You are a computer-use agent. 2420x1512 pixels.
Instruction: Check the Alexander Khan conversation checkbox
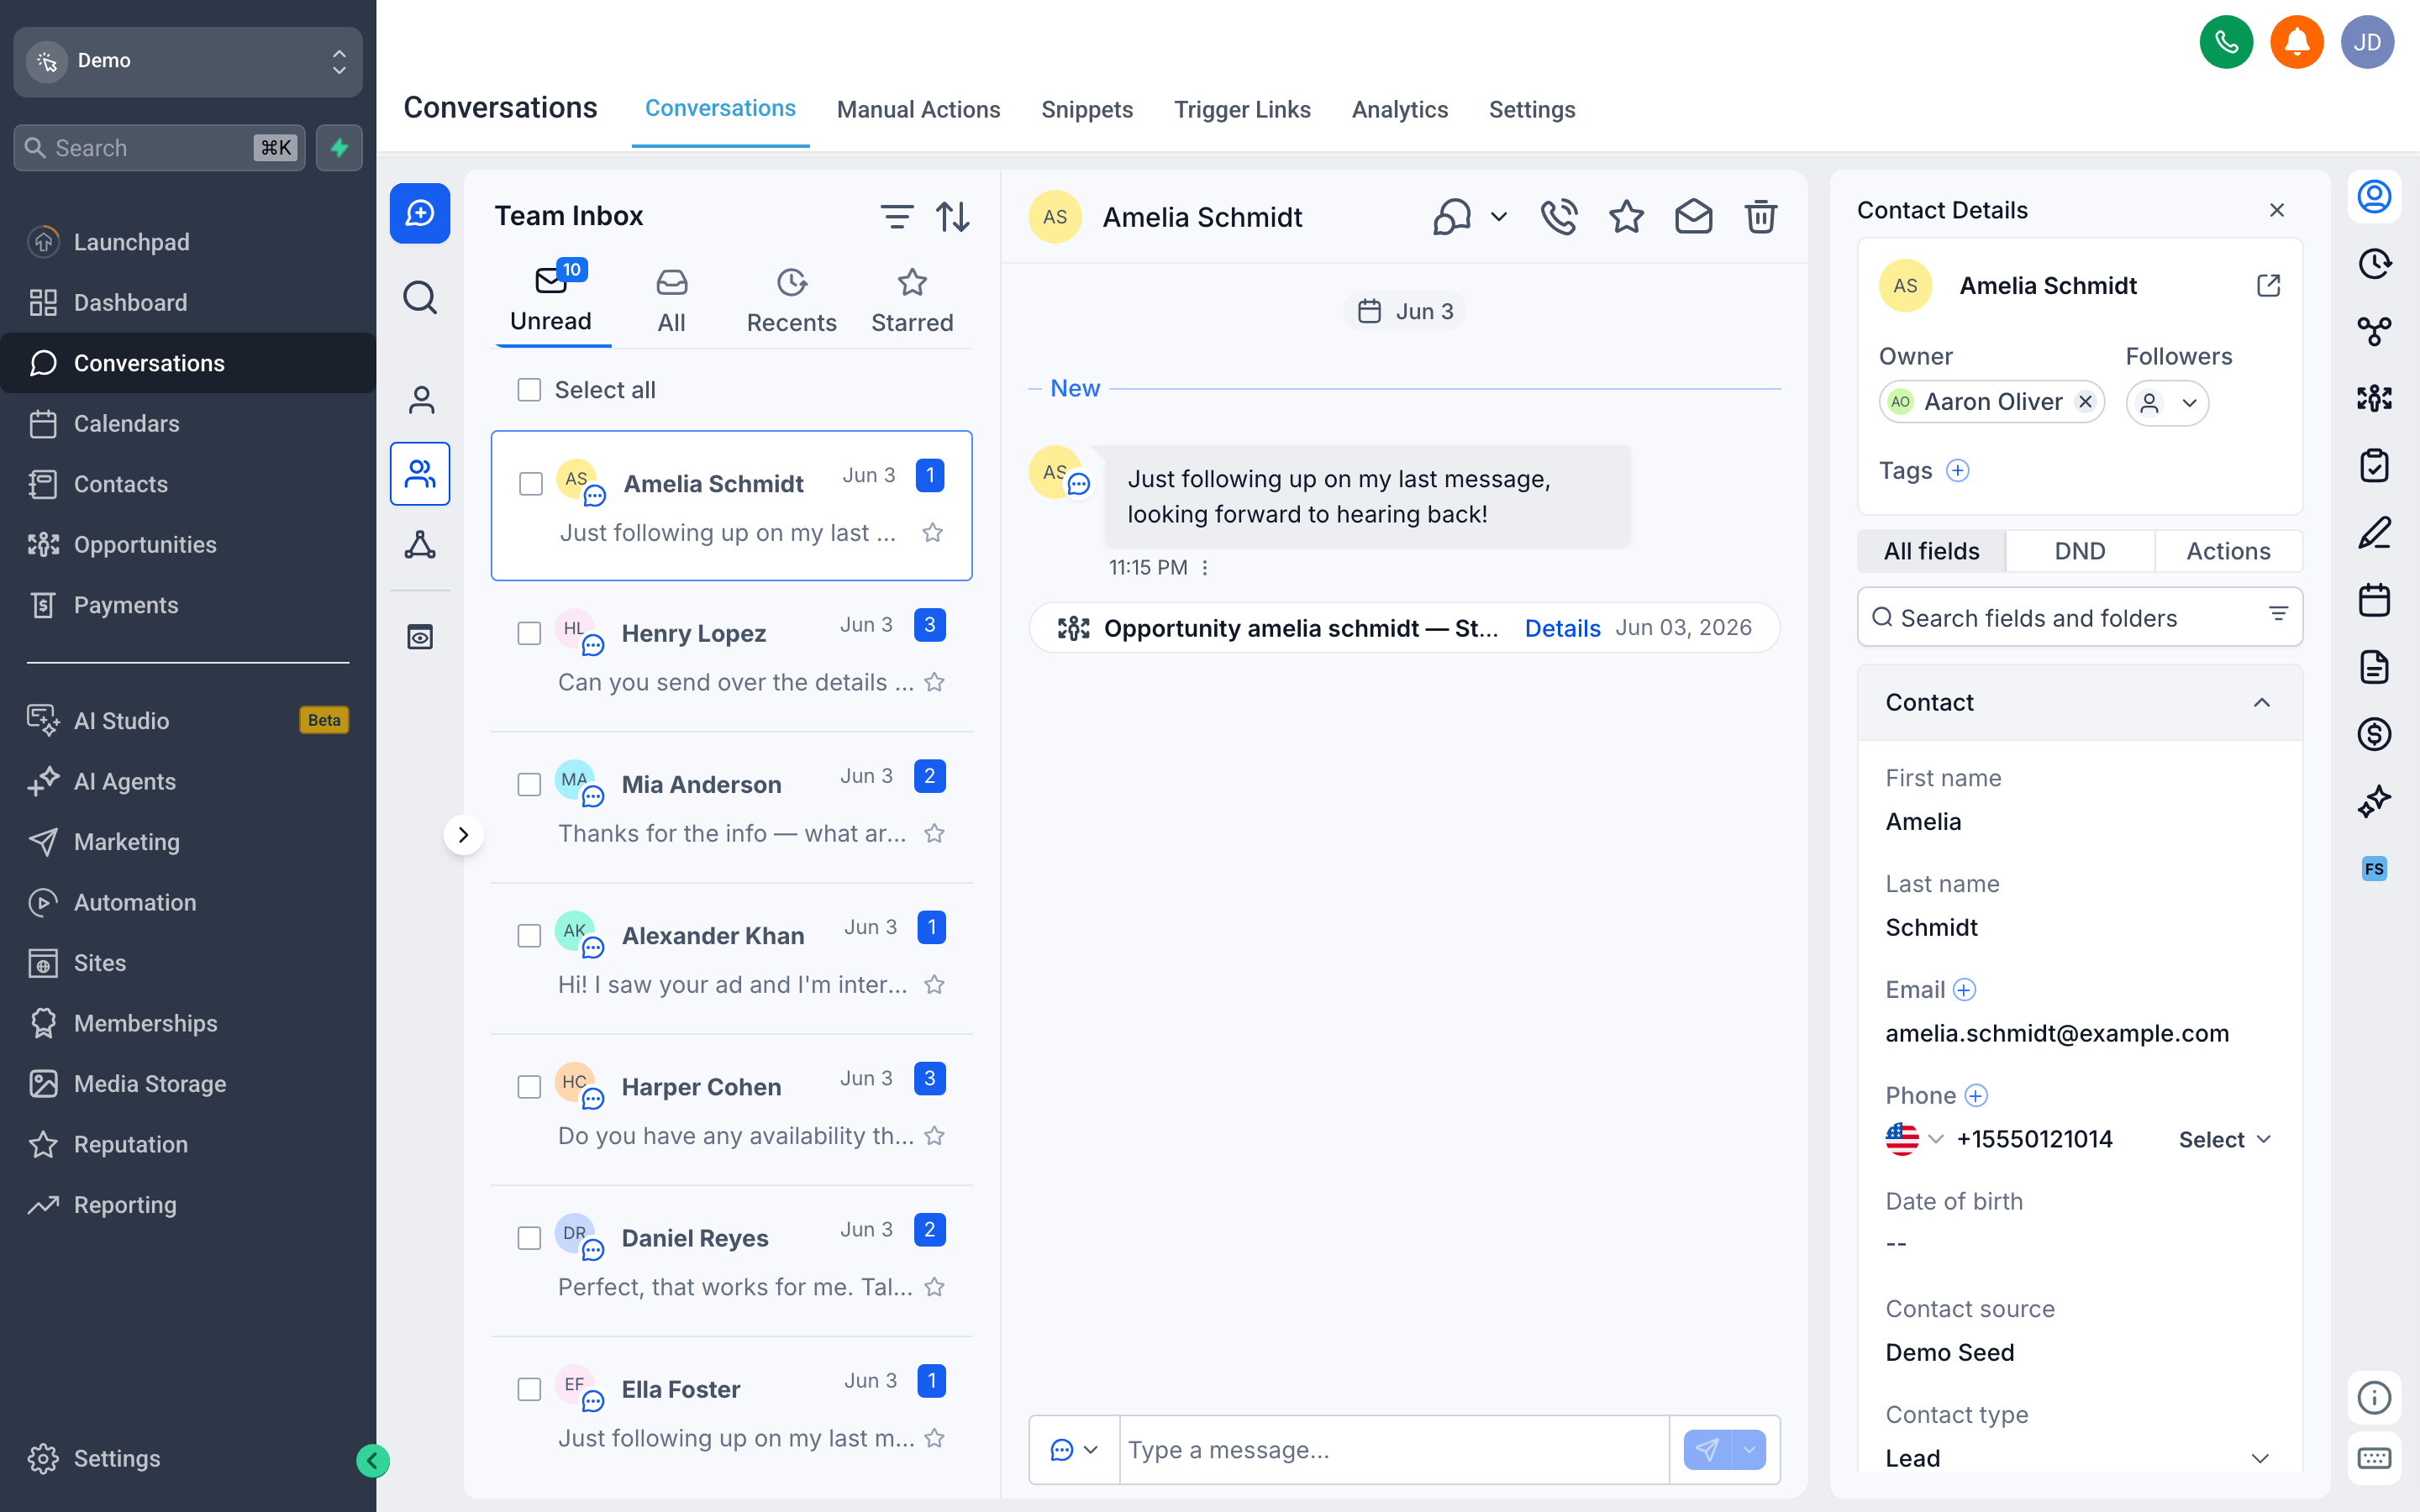pos(529,935)
